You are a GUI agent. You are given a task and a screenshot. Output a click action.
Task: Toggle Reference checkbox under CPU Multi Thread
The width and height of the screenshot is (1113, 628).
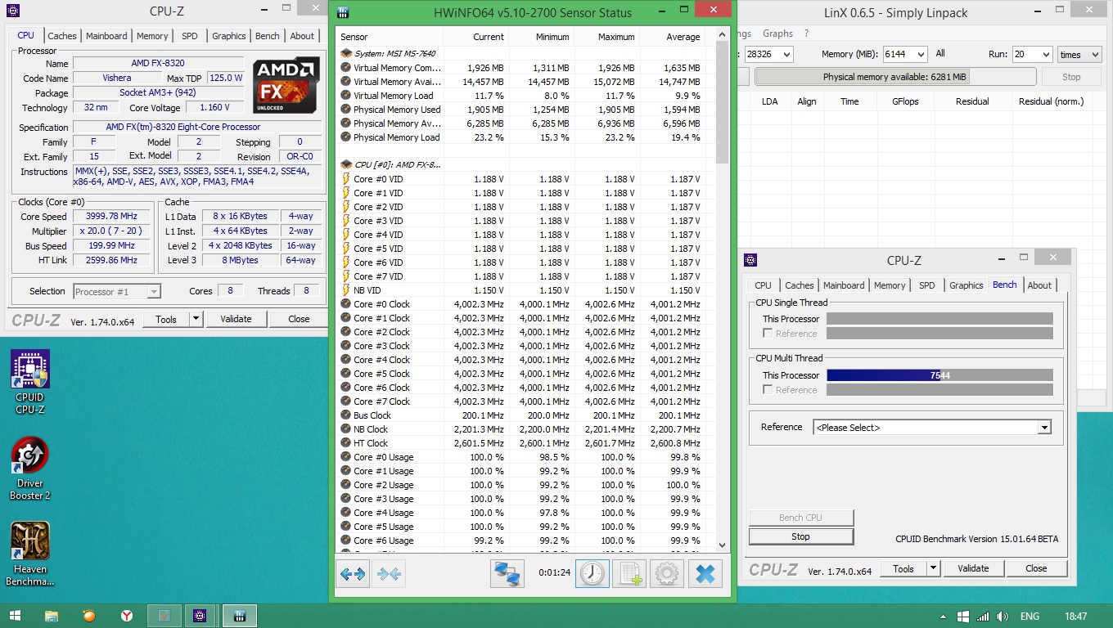[768, 389]
